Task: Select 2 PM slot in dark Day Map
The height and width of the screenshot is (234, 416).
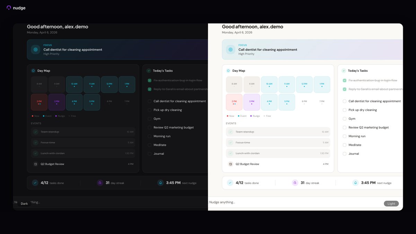Action: click(x=39, y=102)
